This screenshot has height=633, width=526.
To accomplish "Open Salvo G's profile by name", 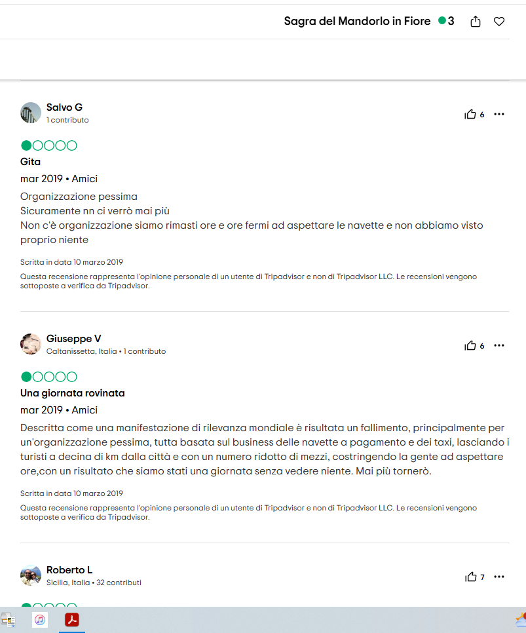I will (x=64, y=107).
